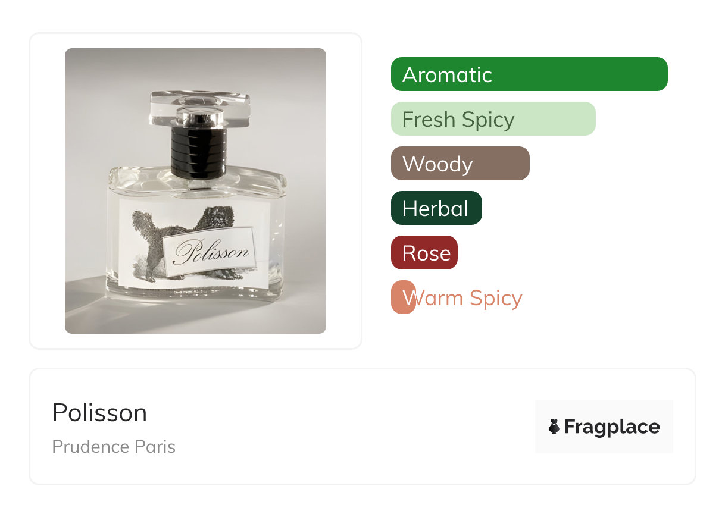Screen dimensions: 725x514
Task: Click the Fragplace wordmark text
Action: 612,427
